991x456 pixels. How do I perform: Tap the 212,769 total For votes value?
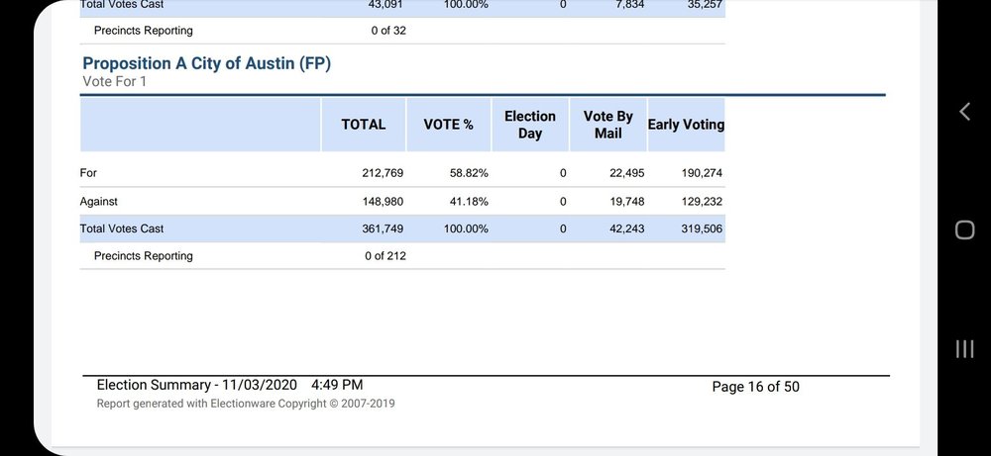[383, 173]
